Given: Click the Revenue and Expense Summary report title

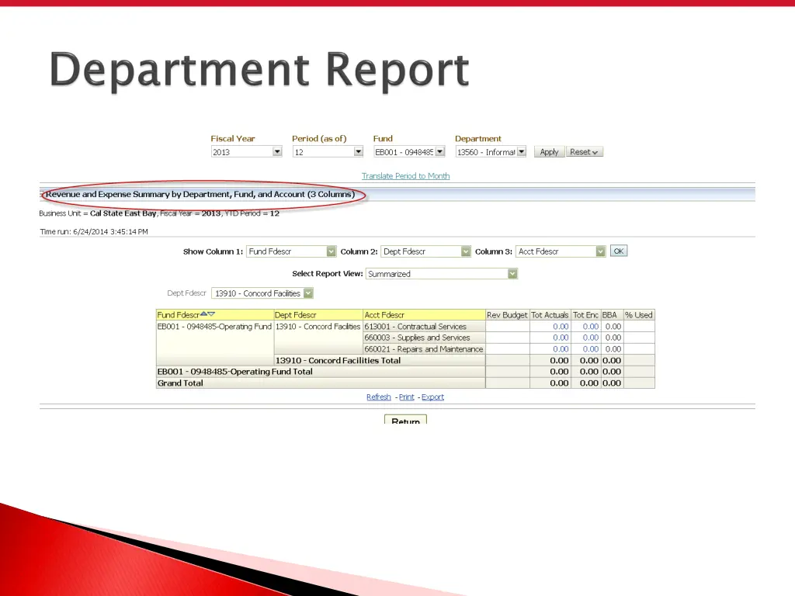Looking at the screenshot, I should click(200, 194).
